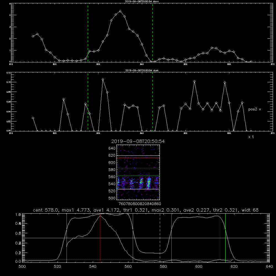Viewport: 276px width, 276px height.
Task: Click the "widt 68" value in stats line
Action: coord(250,210)
